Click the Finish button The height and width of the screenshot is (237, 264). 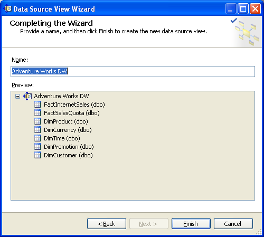191,224
